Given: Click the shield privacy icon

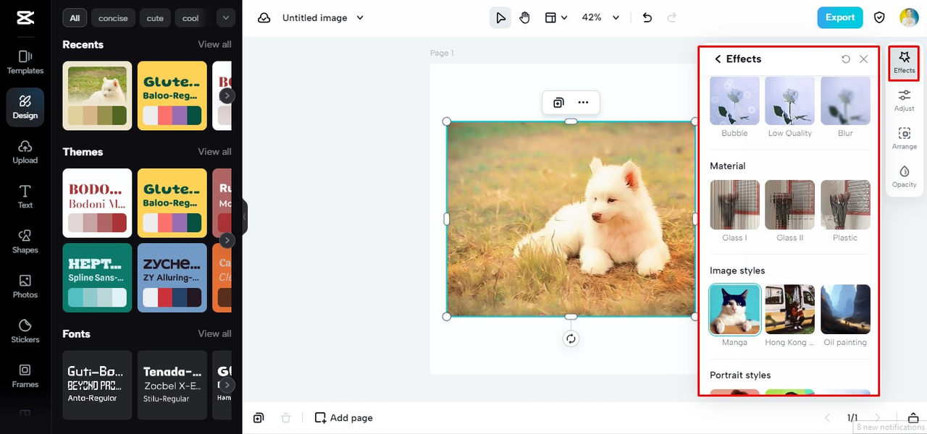Looking at the screenshot, I should (x=879, y=17).
